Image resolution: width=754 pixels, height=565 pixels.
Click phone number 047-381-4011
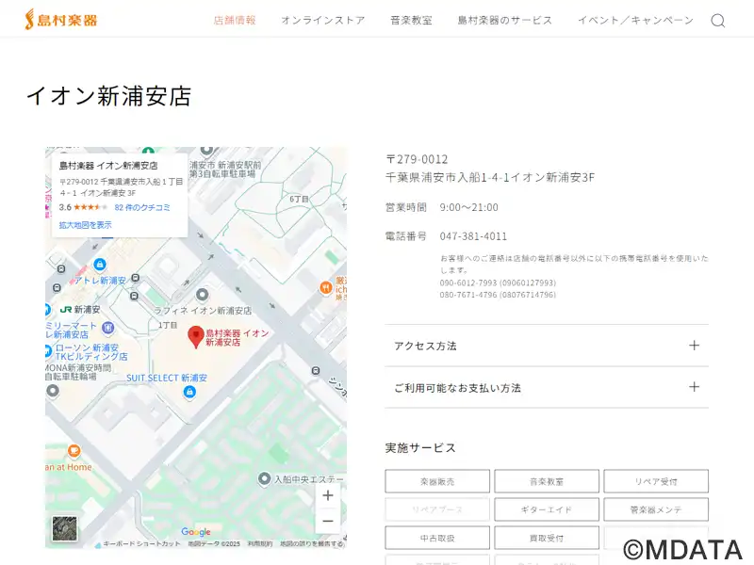pos(473,236)
